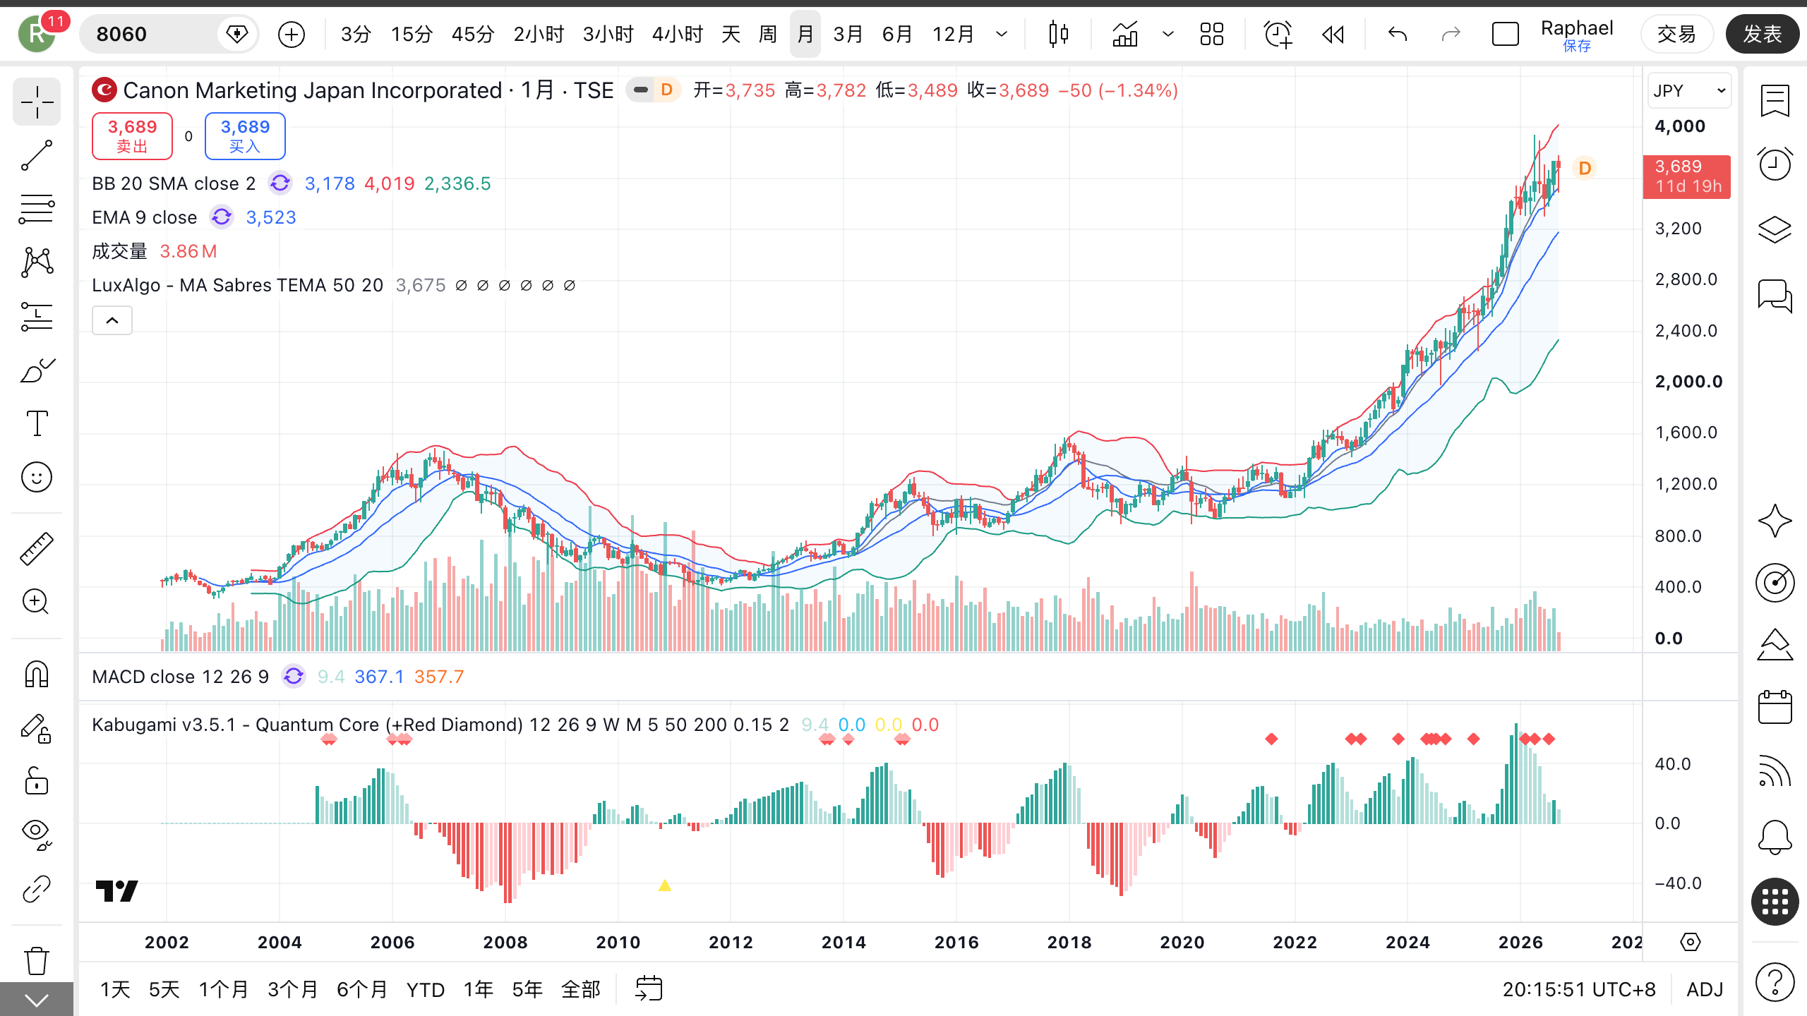Screen dimensions: 1807x1016
Task: Toggle the layout select square box
Action: coord(1505,34)
